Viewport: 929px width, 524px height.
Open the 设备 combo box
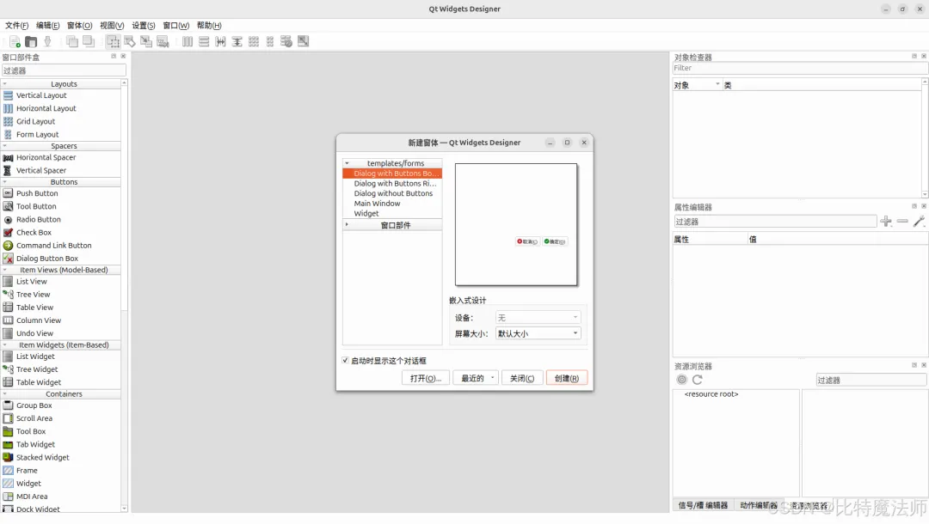538,318
